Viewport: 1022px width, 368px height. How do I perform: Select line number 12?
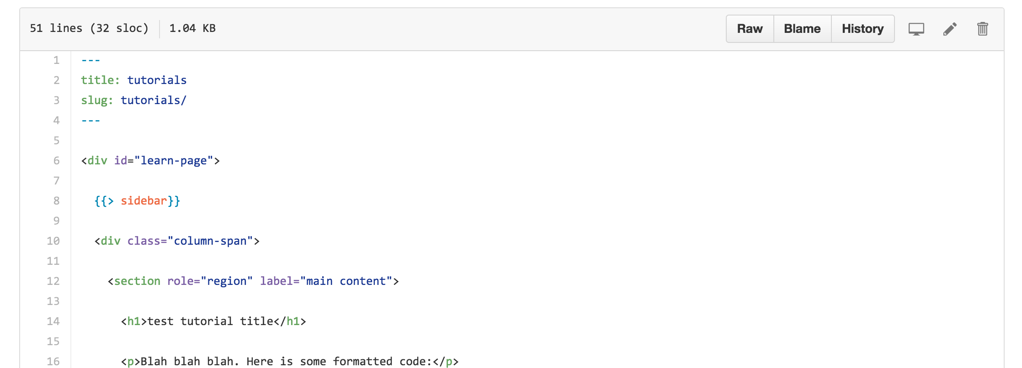click(x=53, y=281)
